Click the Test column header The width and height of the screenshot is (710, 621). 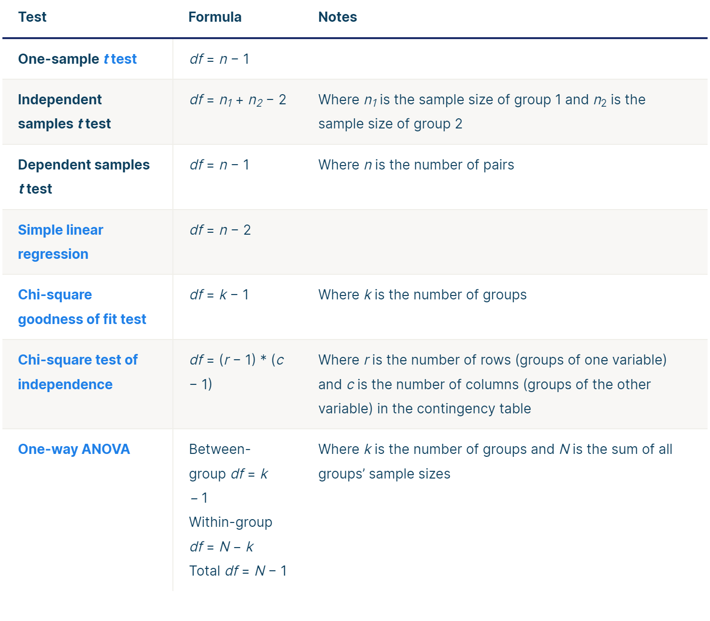pyautogui.click(x=32, y=17)
